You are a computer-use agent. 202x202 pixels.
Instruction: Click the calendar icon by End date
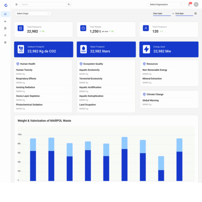click(x=196, y=13)
